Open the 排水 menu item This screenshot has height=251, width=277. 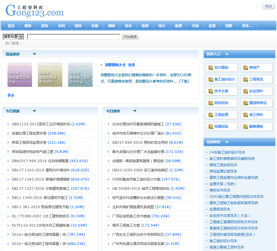click(128, 26)
